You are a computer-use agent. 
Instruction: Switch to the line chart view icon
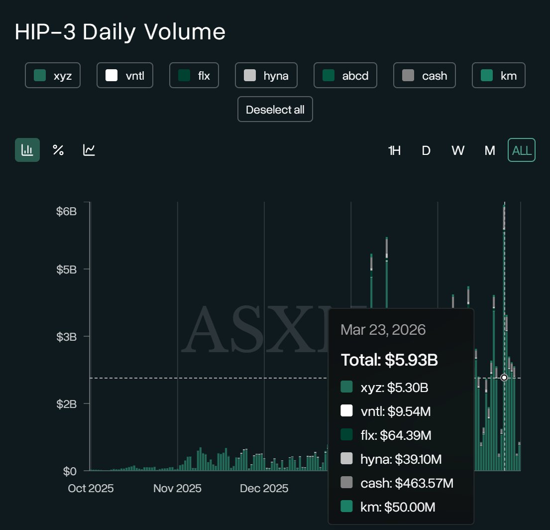[89, 150]
